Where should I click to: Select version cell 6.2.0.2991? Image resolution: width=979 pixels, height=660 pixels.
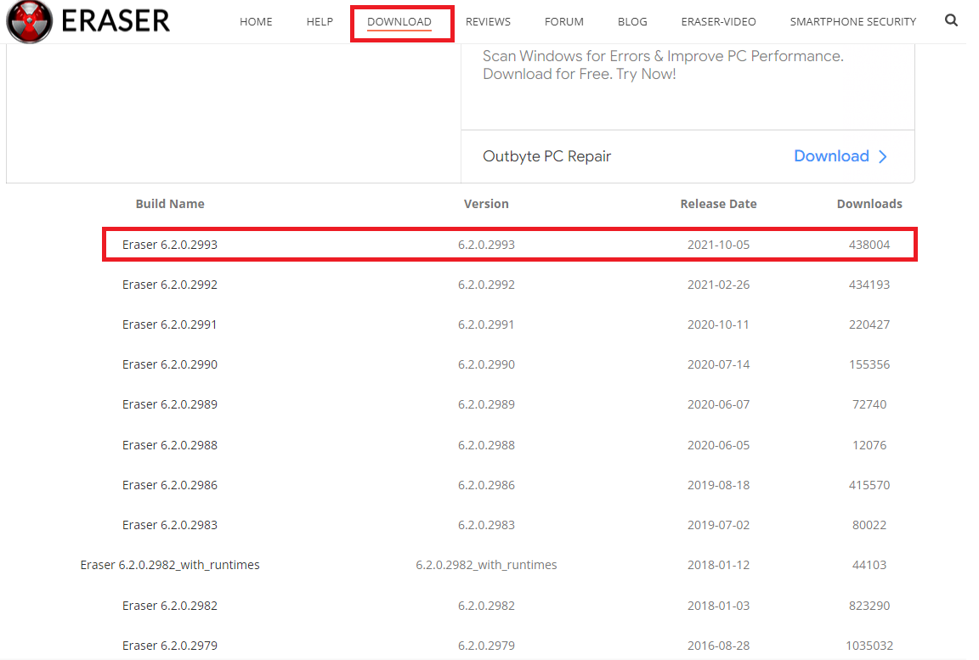point(486,324)
